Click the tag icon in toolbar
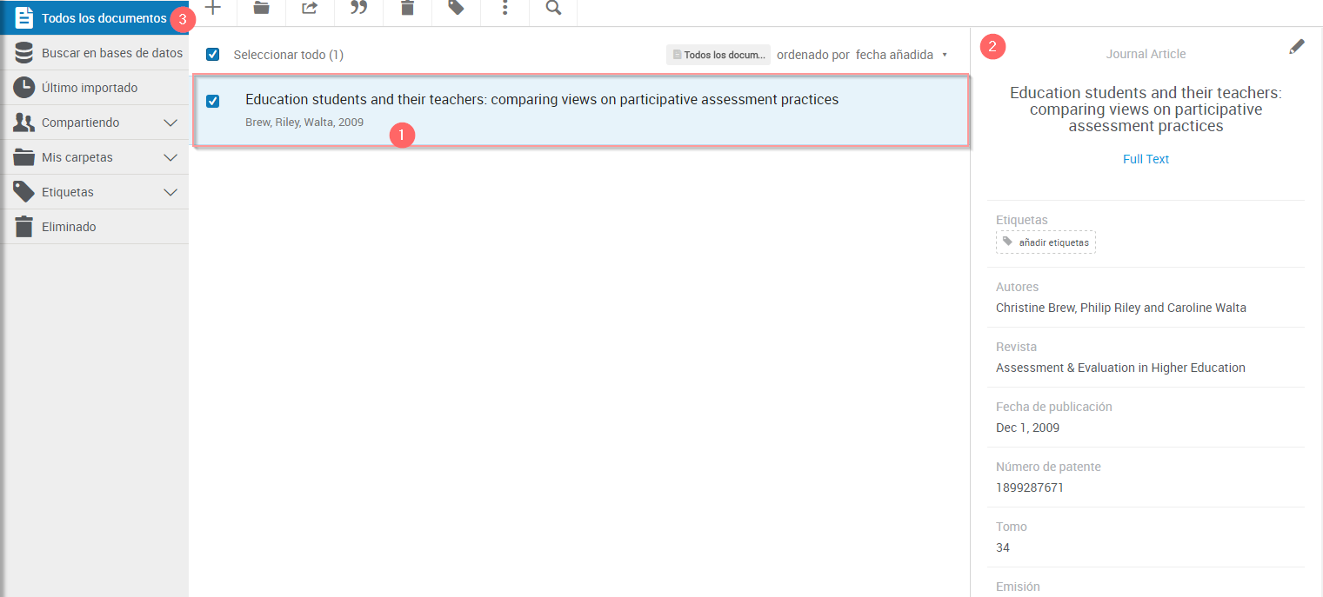This screenshot has height=597, width=1323. coord(456,8)
